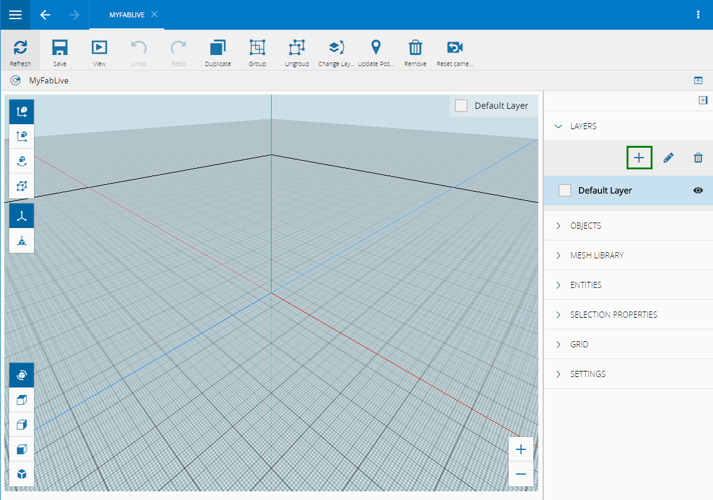Toggle Default Layer checkbox in viewport overlay
Screen dimensions: 713x500
(461, 106)
